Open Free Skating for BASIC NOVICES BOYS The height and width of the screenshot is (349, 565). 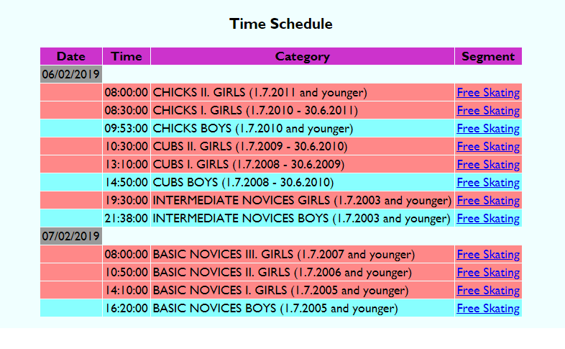click(x=488, y=309)
